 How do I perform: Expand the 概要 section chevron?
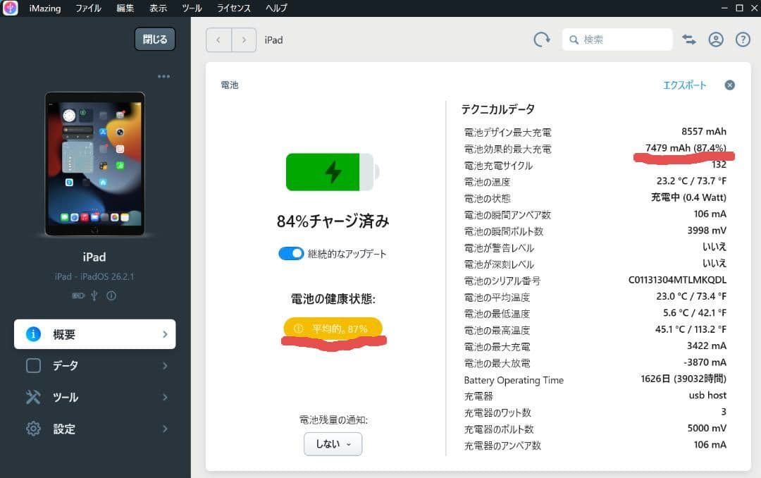pos(165,333)
